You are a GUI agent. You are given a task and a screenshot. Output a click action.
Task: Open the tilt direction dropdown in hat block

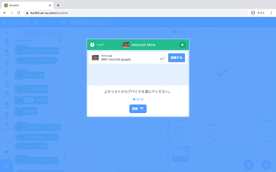pyautogui.click(x=34, y=127)
